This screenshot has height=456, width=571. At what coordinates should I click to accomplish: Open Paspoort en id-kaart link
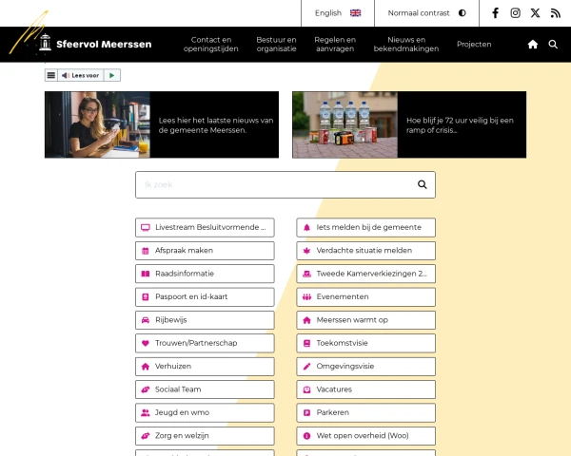tap(205, 296)
